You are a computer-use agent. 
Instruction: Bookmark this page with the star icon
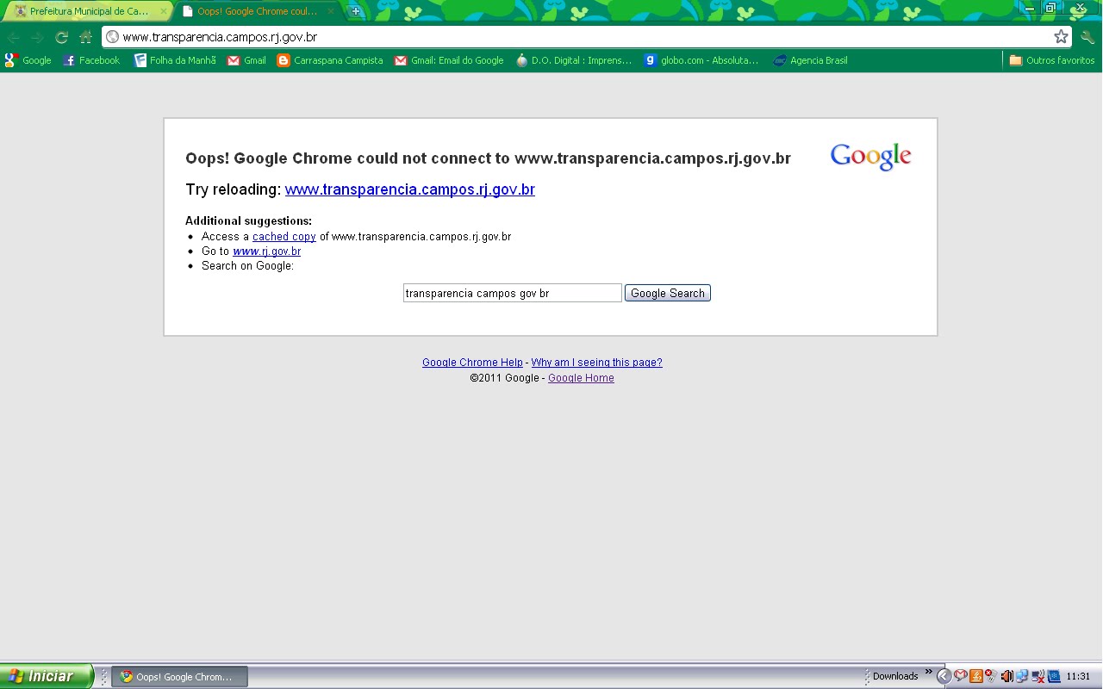[x=1061, y=37]
